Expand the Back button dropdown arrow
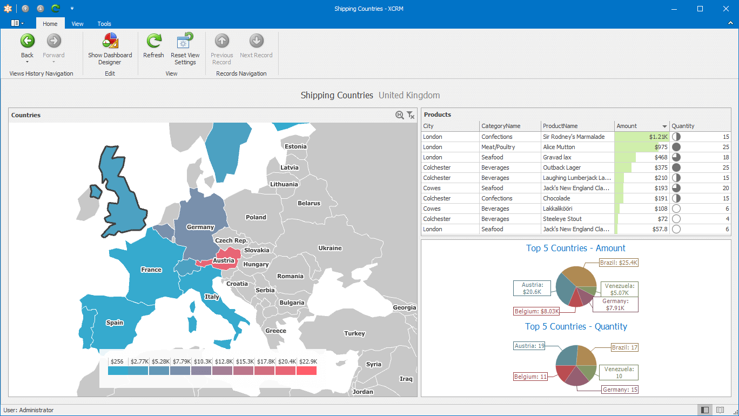 27,62
